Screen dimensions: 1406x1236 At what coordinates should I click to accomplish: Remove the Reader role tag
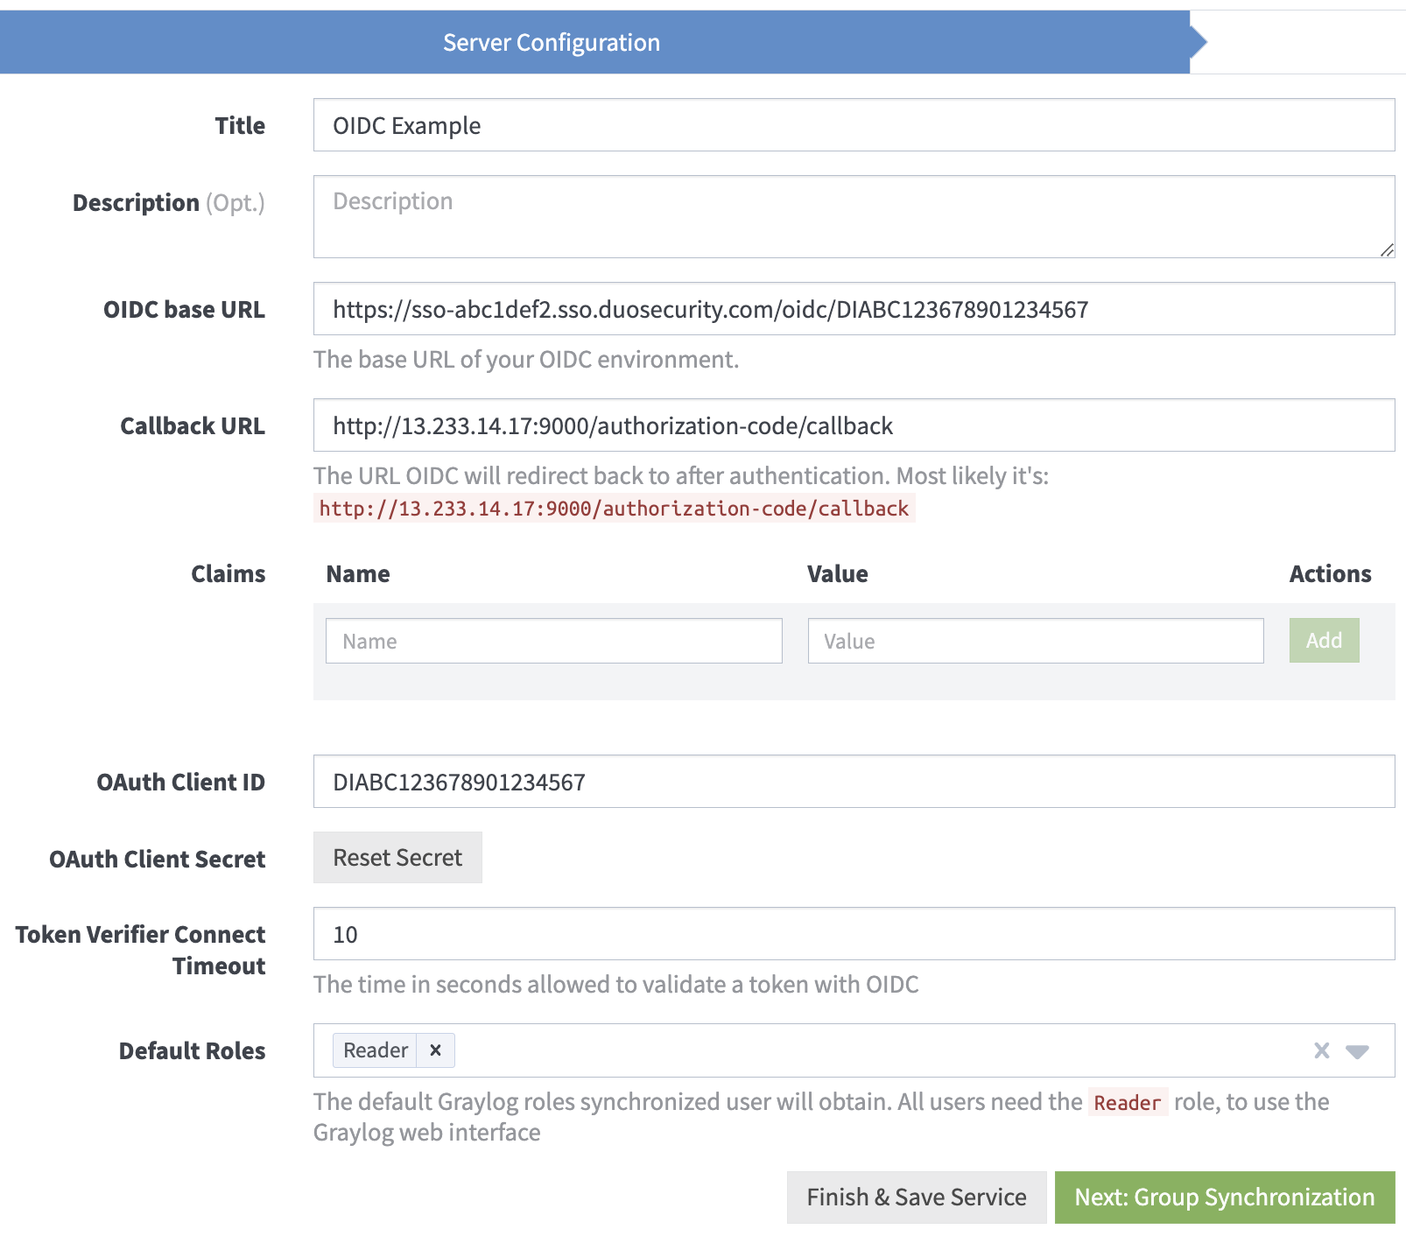(435, 1050)
